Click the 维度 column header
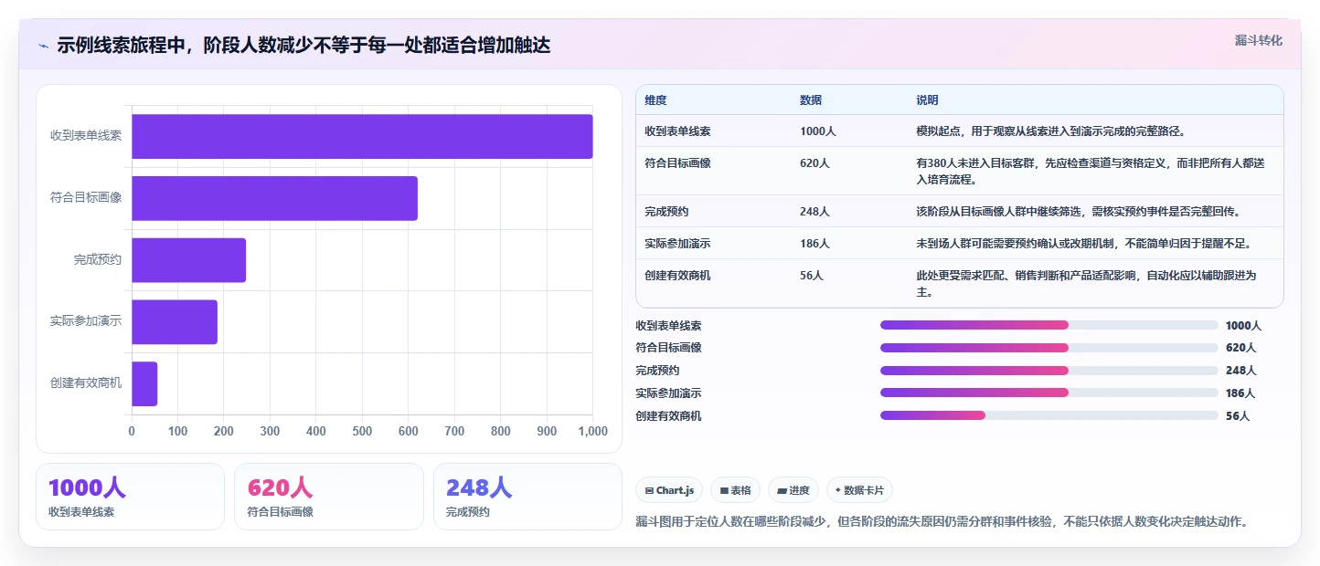 655,100
